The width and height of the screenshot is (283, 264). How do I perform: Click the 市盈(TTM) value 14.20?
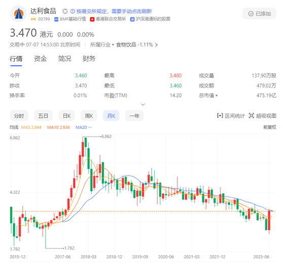[175, 96]
